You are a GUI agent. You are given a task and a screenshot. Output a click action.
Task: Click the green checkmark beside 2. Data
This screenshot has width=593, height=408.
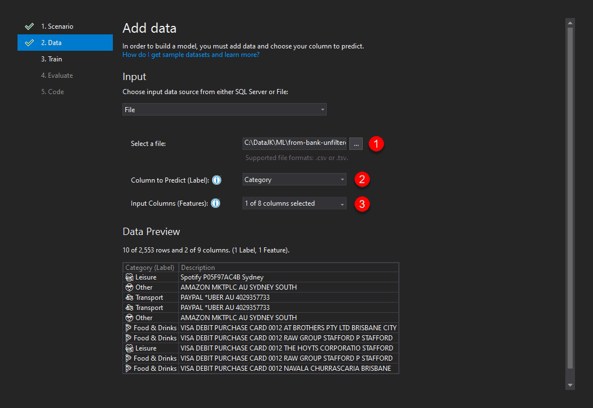point(30,42)
